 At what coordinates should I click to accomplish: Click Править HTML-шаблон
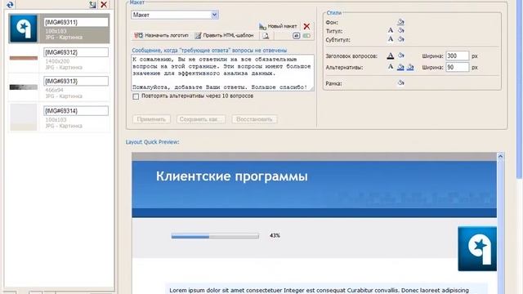pyautogui.click(x=225, y=35)
